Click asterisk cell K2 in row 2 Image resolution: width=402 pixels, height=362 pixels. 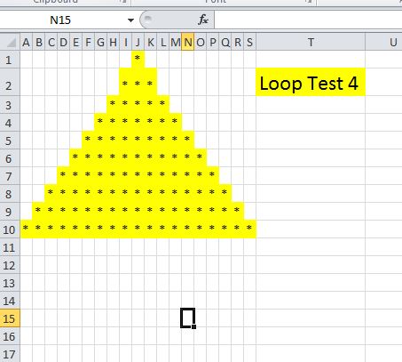click(x=150, y=82)
